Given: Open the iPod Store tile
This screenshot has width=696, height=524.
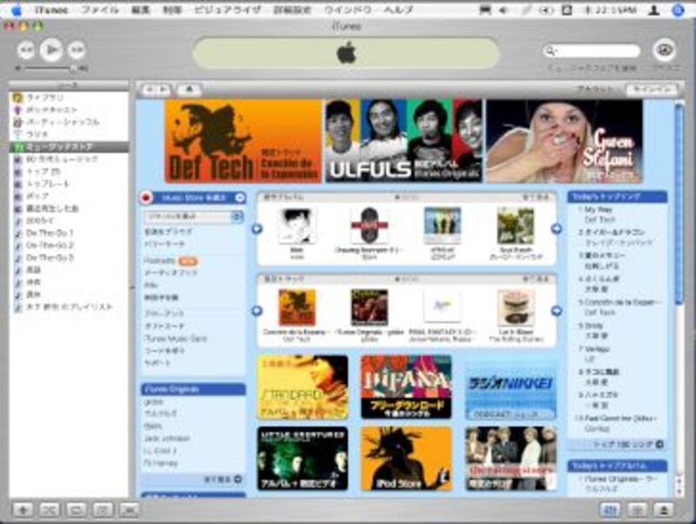Looking at the screenshot, I should pos(406,459).
